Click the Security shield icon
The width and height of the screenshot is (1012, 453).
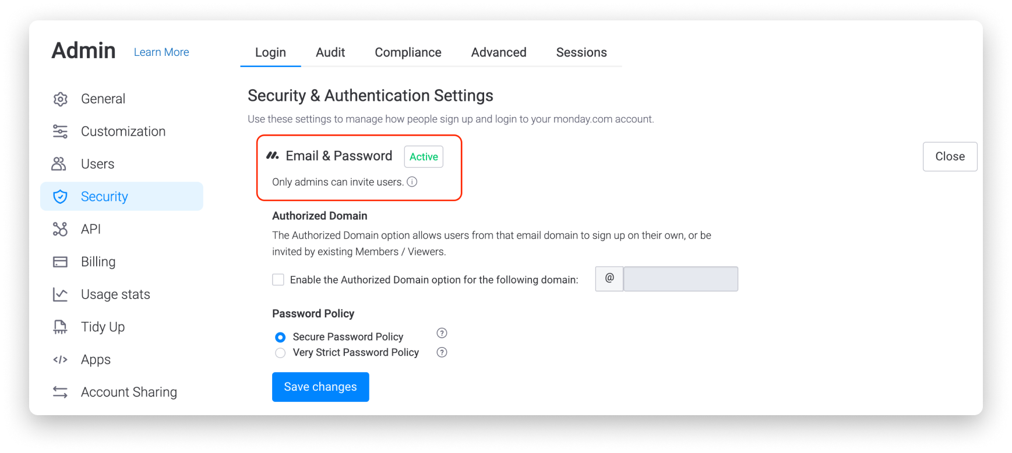[x=60, y=197]
